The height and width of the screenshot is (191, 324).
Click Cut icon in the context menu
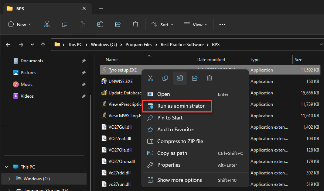click(x=150, y=78)
